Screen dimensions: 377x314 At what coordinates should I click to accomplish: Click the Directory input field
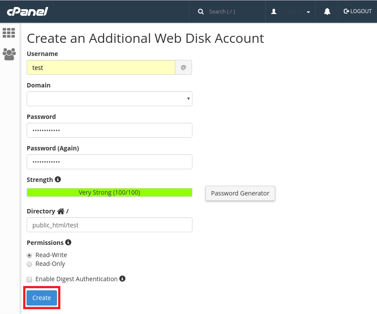109,225
